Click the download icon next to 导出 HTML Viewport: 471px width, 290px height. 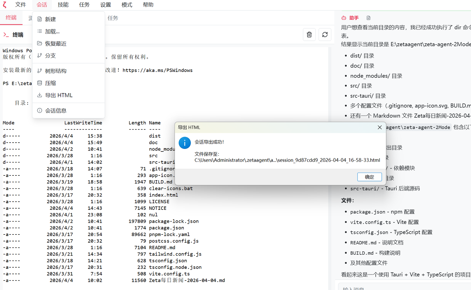[39, 95]
